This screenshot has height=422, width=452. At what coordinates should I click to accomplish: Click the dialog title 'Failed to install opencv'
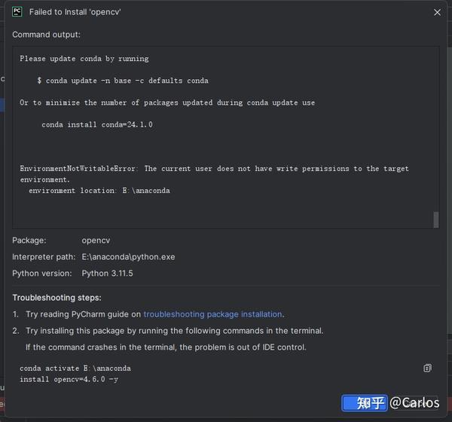(75, 12)
